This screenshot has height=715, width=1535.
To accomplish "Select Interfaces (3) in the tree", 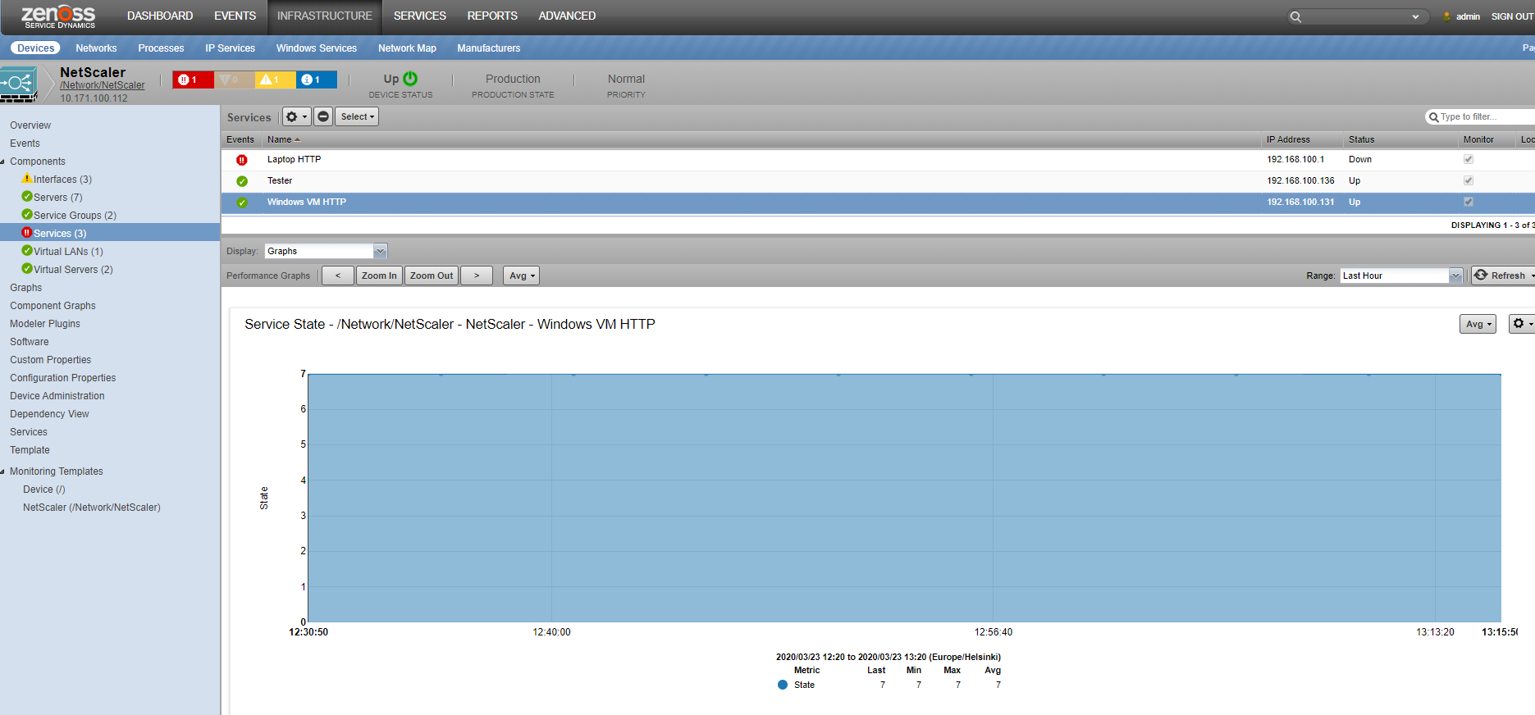I will point(62,180).
